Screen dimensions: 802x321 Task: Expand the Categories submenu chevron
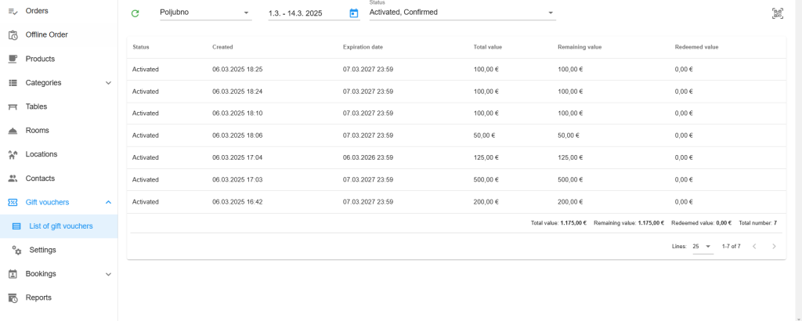point(108,83)
